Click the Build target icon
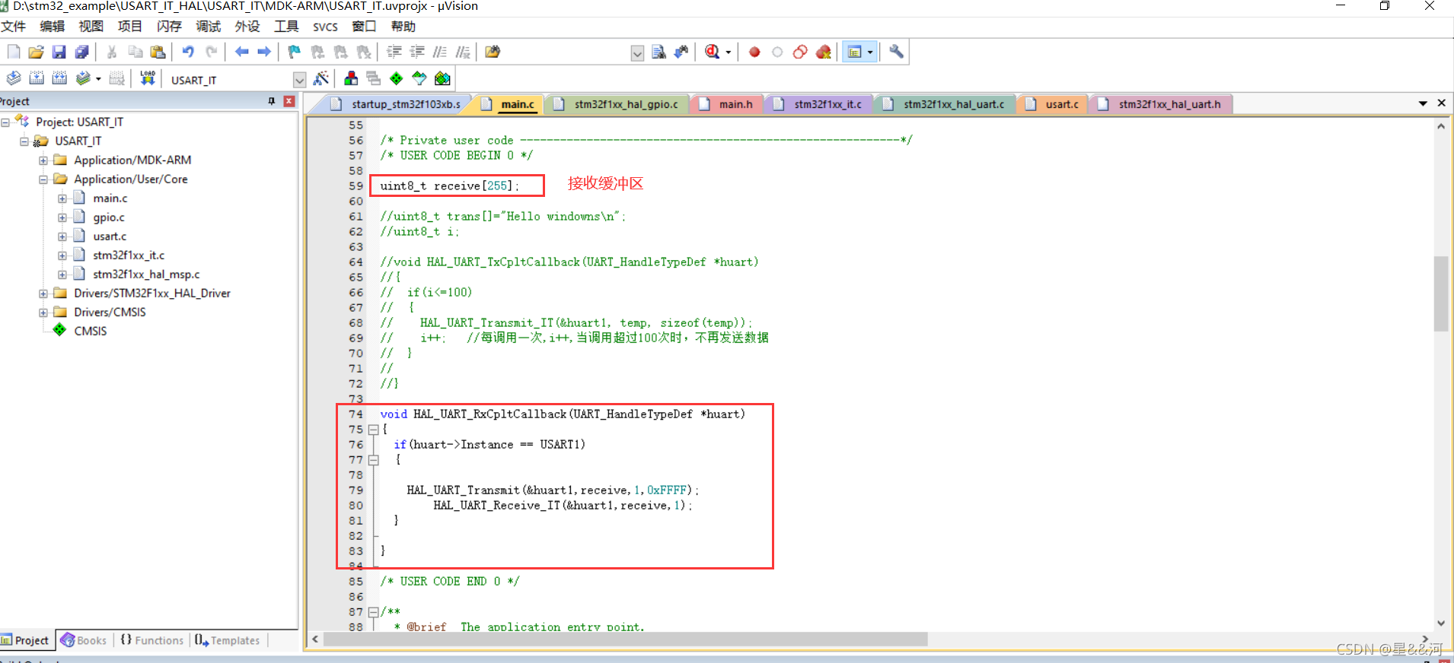The height and width of the screenshot is (663, 1454). coord(37,78)
